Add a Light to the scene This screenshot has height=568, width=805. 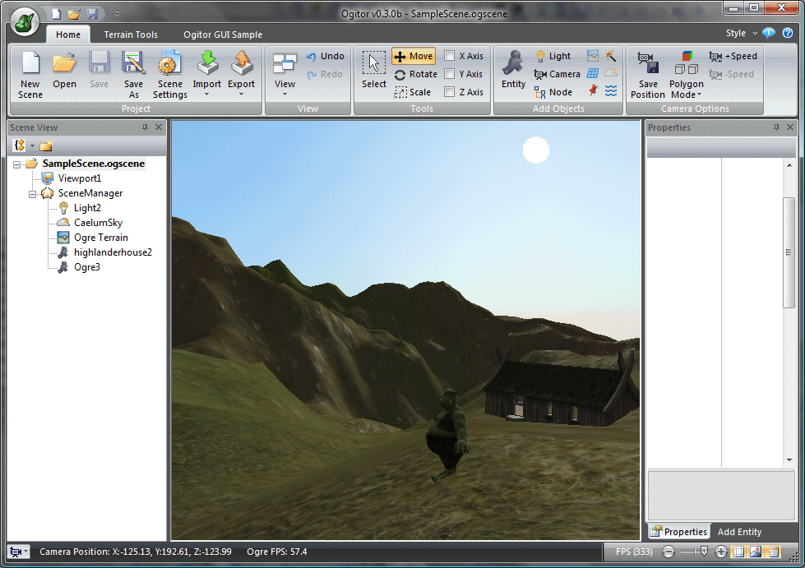553,56
